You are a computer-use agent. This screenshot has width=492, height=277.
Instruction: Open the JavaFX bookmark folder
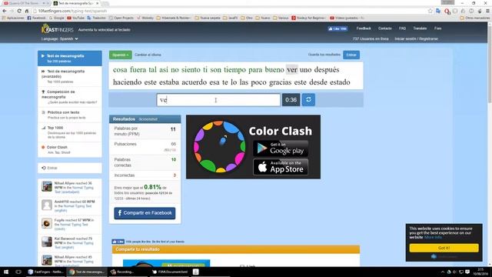[x=231, y=18]
